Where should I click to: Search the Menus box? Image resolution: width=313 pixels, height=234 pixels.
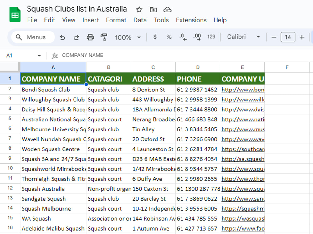[33, 37]
